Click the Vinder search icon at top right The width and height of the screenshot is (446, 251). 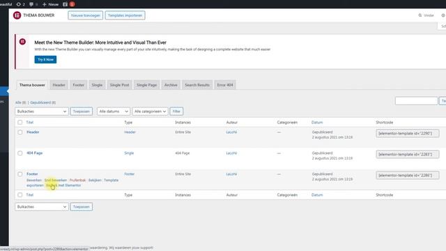click(x=420, y=15)
